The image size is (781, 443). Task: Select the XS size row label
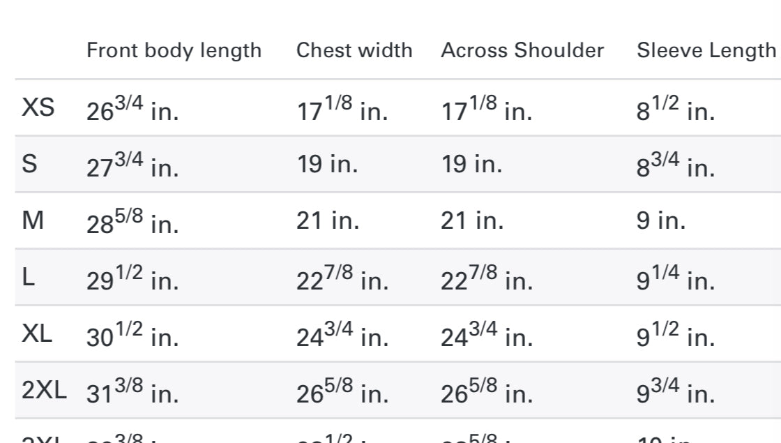point(38,108)
